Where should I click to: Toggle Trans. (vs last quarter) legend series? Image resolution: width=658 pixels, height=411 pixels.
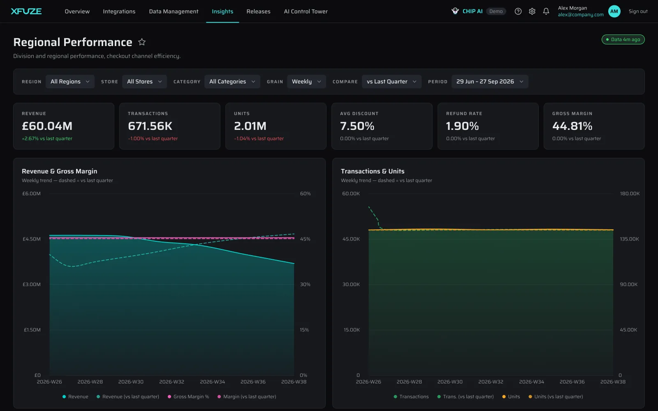465,397
